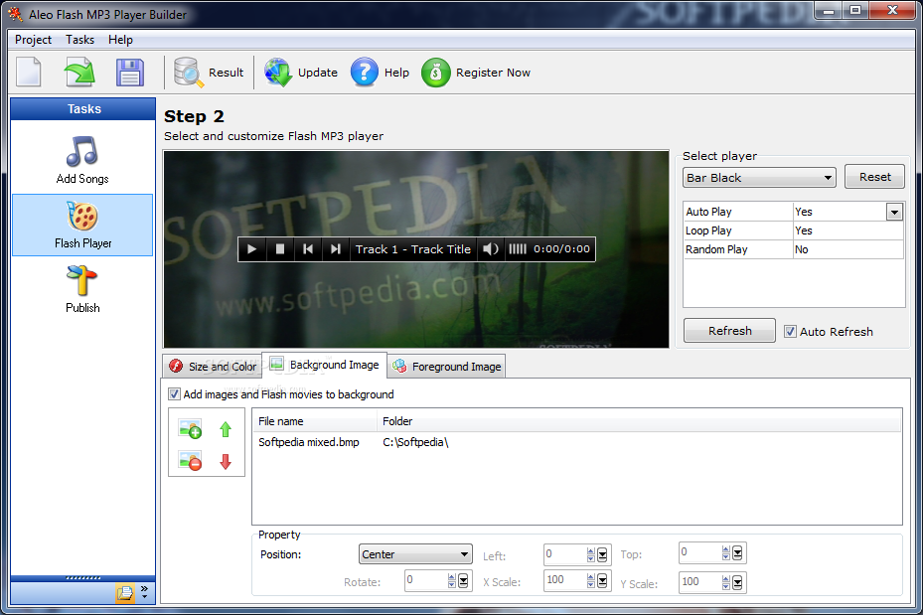923x615 pixels.
Task: Open dropdown beside the Top field
Action: coord(737,552)
